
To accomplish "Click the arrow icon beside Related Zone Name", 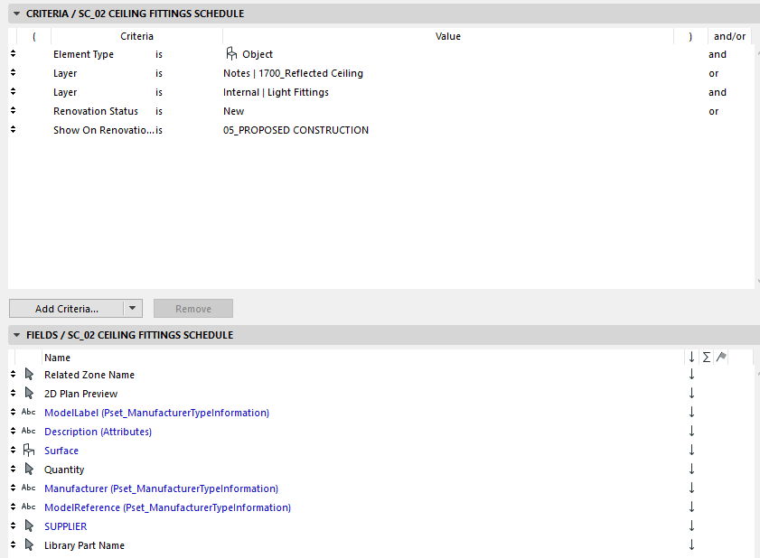I will 29,374.
